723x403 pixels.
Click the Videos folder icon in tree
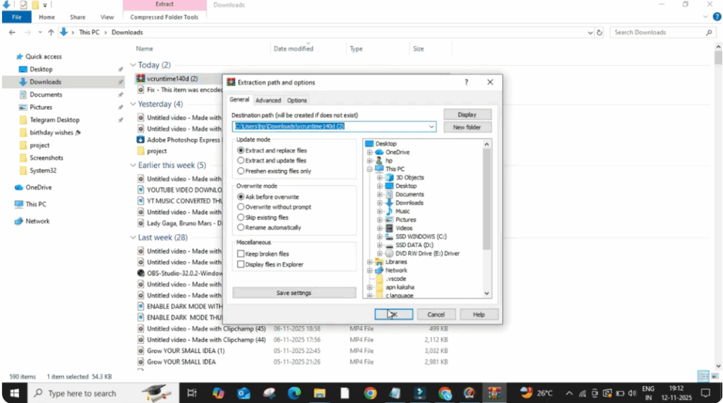pos(388,228)
